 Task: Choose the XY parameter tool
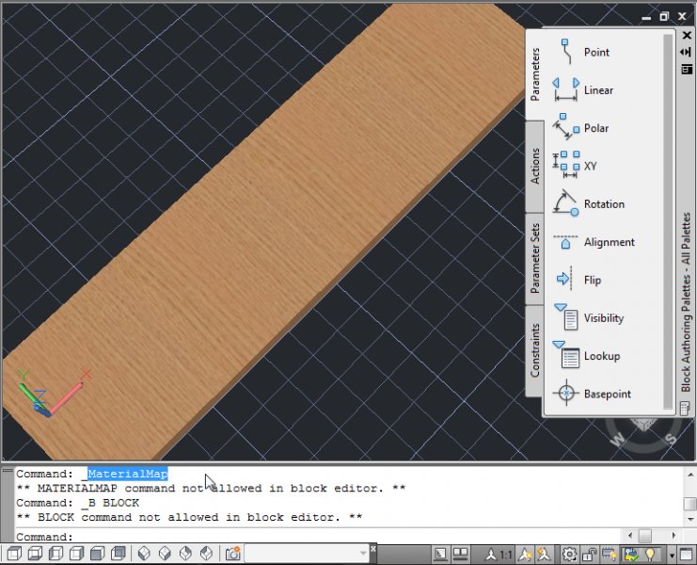click(576, 166)
